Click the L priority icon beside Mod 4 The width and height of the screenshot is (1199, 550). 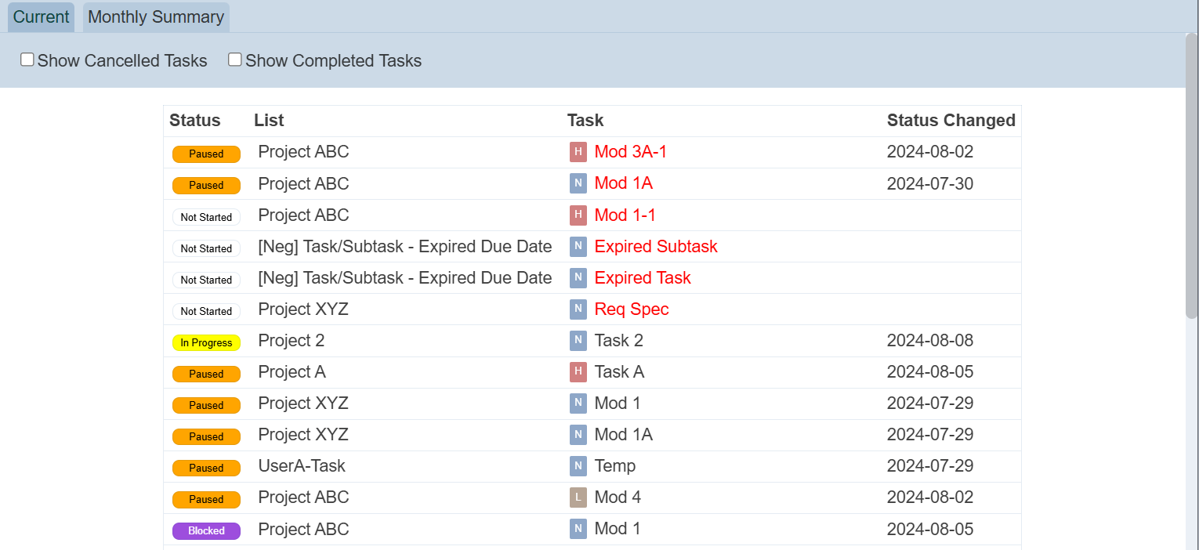click(578, 498)
